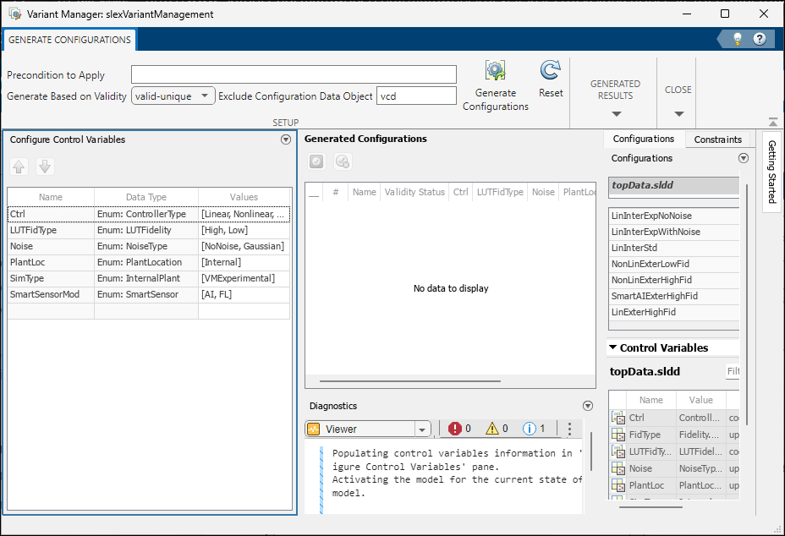Open the Getting Started side tab
785x536 pixels.
tap(771, 169)
